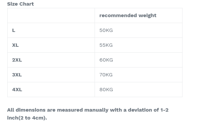Click the 4XL size row label
The height and width of the screenshot is (134, 209).
pos(17,90)
